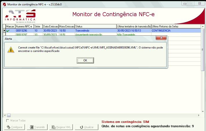Click the vertical scrollbar up arrow

203,26
